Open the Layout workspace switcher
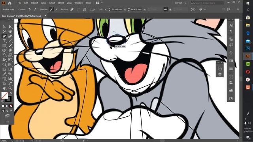253x142 pixels. point(180,3)
